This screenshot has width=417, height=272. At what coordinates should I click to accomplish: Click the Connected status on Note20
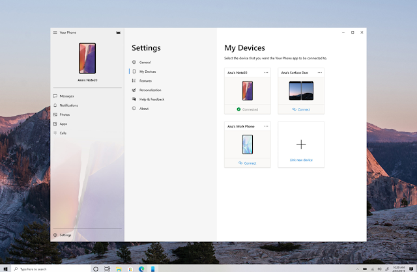click(248, 109)
